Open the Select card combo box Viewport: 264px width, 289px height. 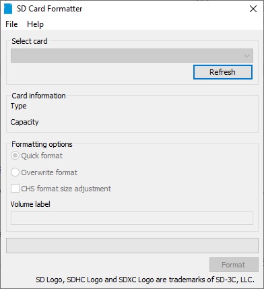coord(132,55)
